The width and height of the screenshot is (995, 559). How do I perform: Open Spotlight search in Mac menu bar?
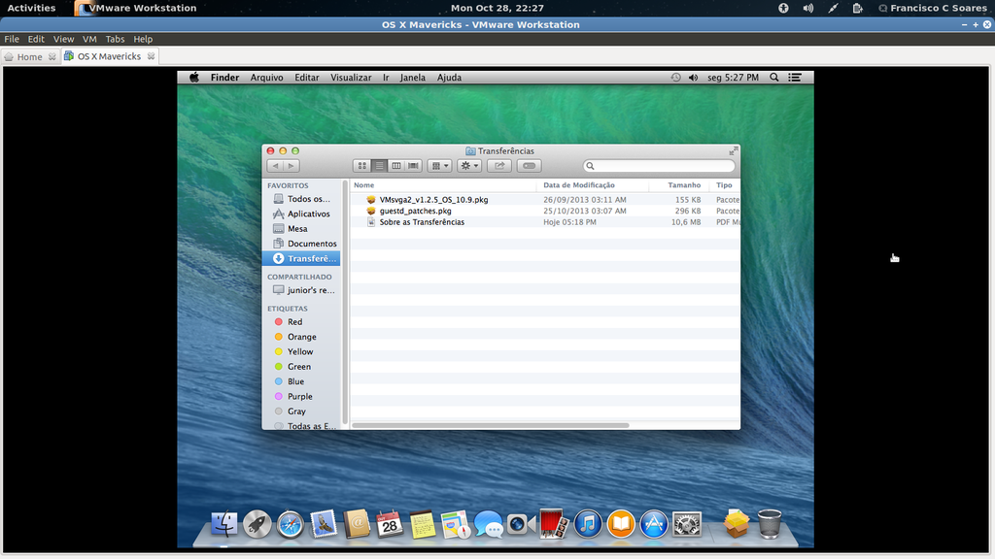point(774,78)
